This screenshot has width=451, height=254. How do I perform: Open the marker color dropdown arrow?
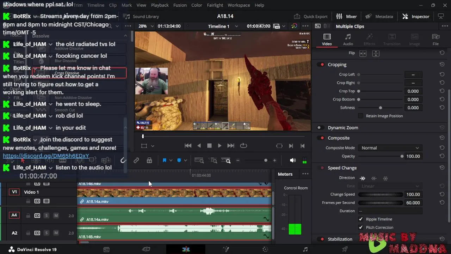[x=185, y=161]
